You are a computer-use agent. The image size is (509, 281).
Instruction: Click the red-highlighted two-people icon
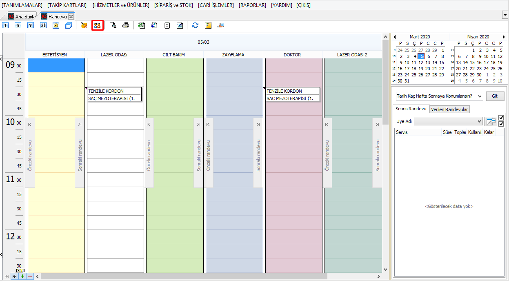click(97, 25)
